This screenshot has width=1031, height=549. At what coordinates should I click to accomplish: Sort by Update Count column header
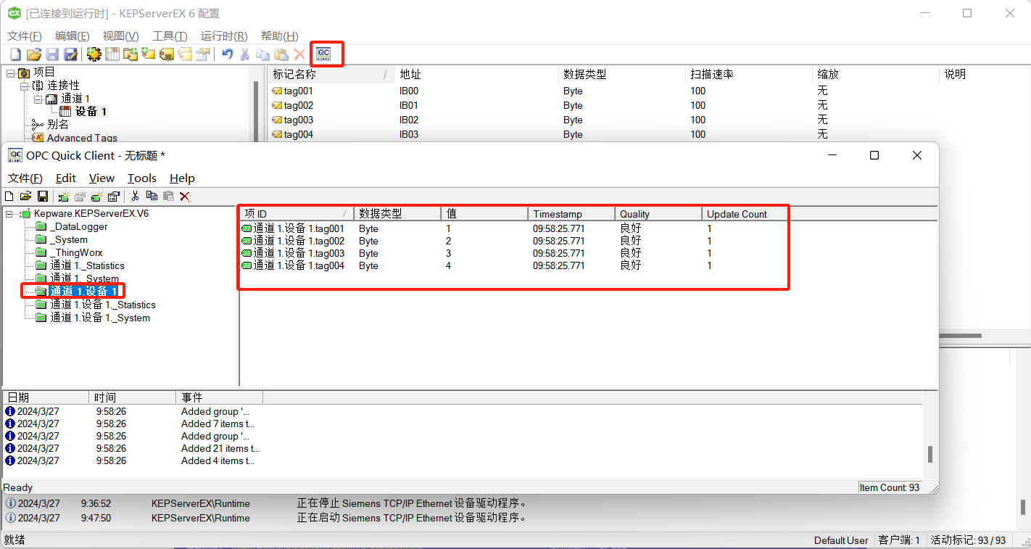point(745,214)
